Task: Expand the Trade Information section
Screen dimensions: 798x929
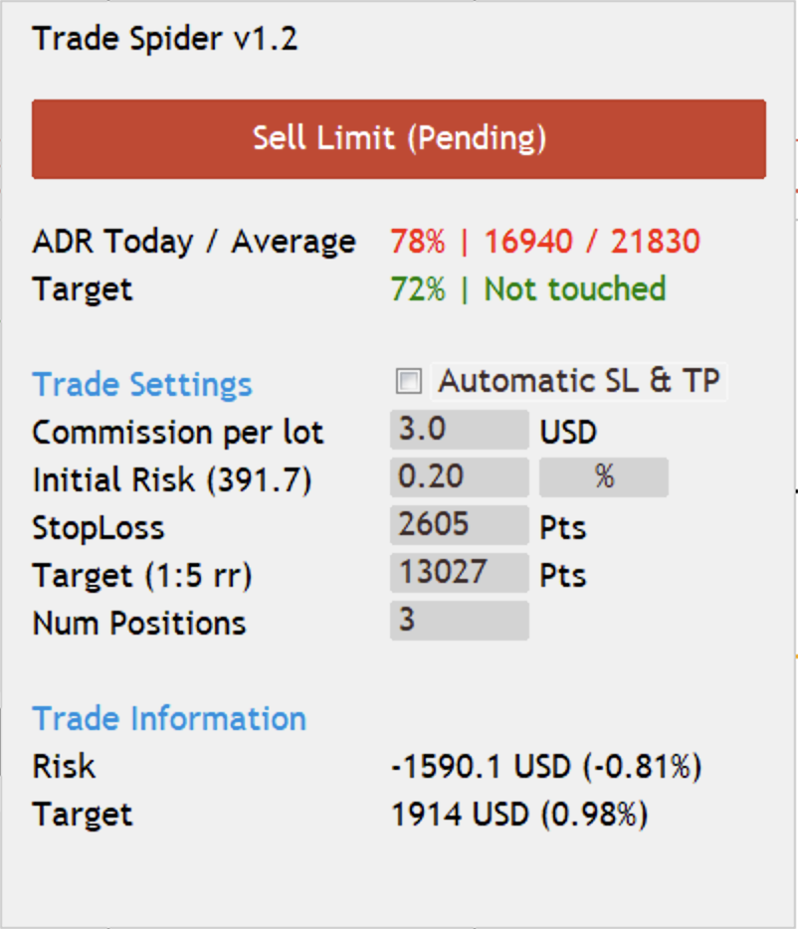Action: pyautogui.click(x=169, y=718)
